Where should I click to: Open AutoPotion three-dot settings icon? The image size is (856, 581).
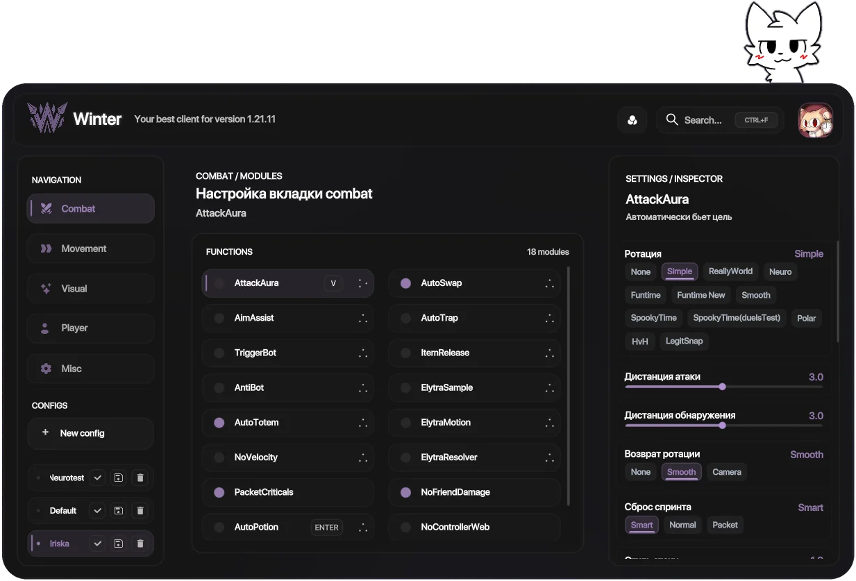(x=362, y=527)
